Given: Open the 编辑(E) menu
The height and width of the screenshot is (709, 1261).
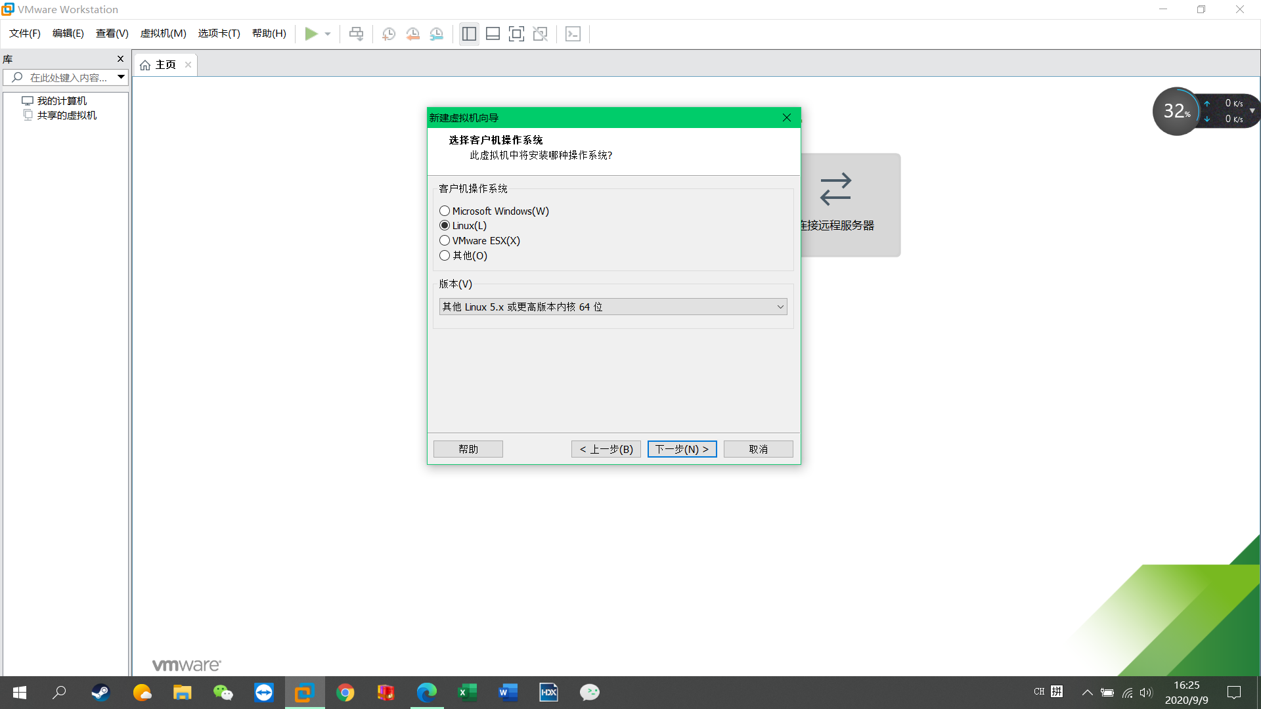Looking at the screenshot, I should tap(68, 33).
